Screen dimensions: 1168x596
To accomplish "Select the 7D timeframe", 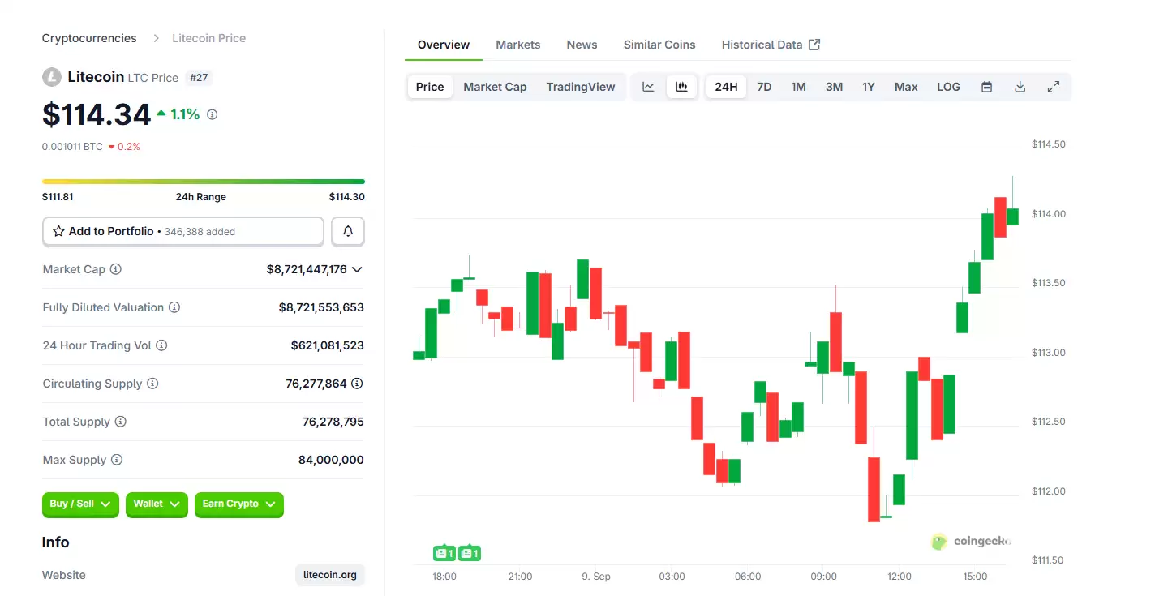I will (x=763, y=86).
